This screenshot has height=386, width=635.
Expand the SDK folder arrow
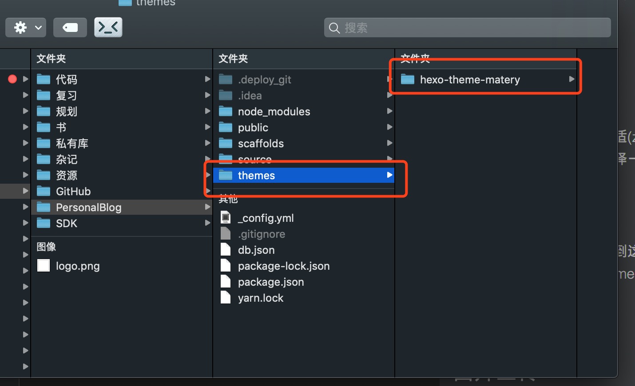click(207, 223)
